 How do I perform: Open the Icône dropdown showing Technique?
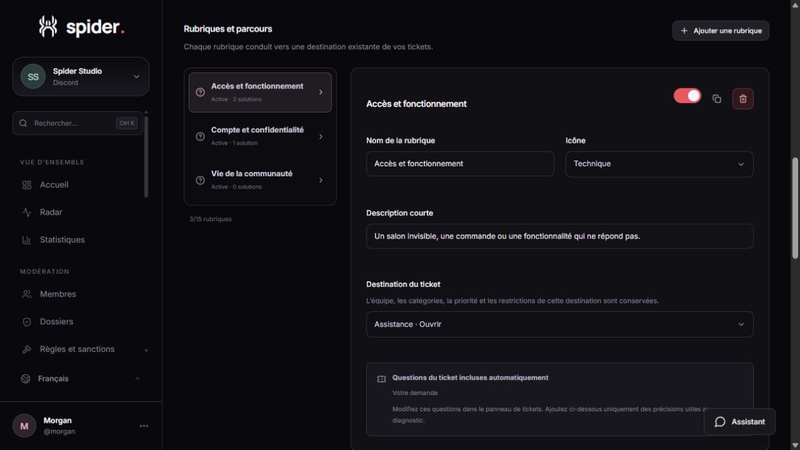pos(659,164)
